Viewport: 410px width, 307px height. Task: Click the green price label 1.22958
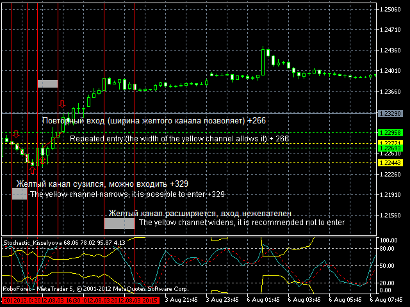pyautogui.click(x=390, y=132)
